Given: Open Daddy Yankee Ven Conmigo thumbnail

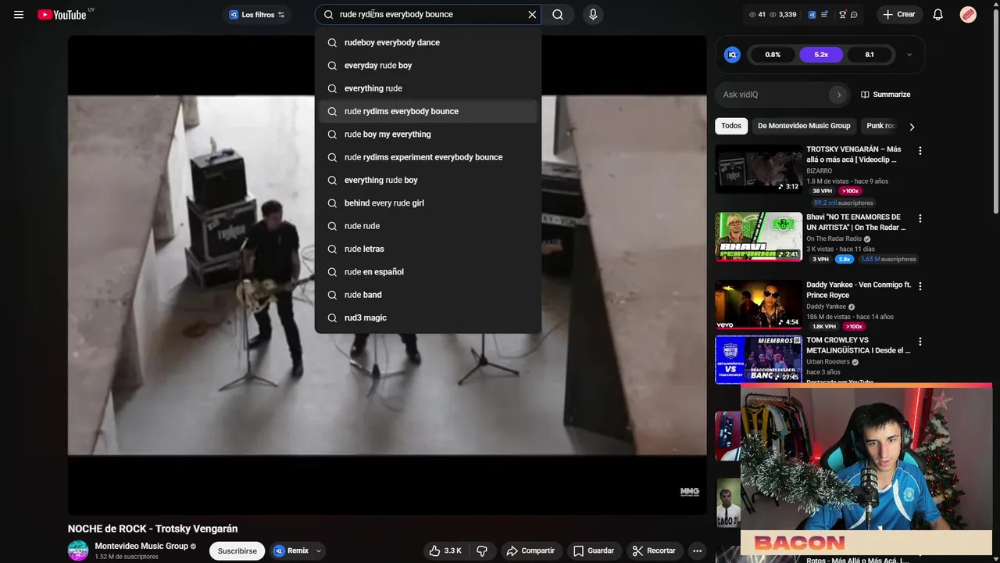Looking at the screenshot, I should tap(759, 304).
